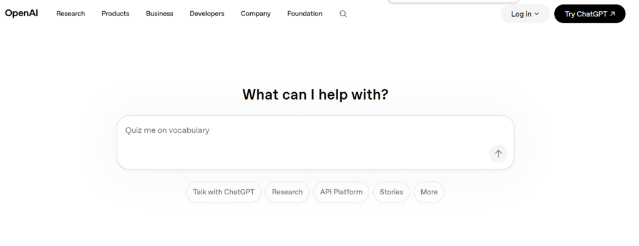This screenshot has width=639, height=246.
Task: Click the OpenAI logo
Action: tap(22, 14)
